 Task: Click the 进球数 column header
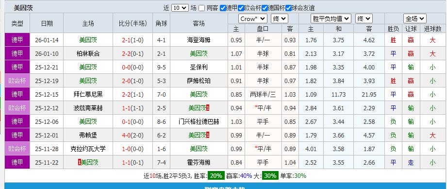[433, 29]
